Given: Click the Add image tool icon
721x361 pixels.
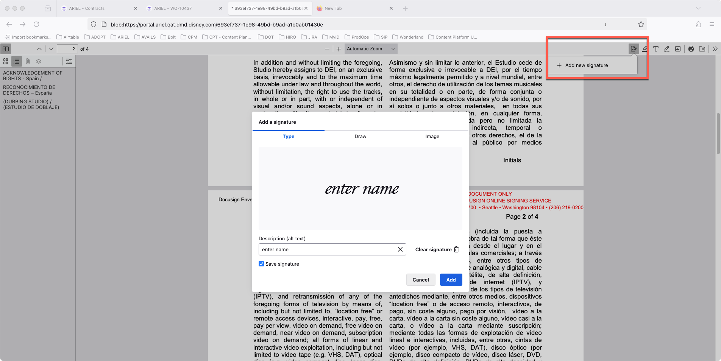Looking at the screenshot, I should (x=678, y=49).
